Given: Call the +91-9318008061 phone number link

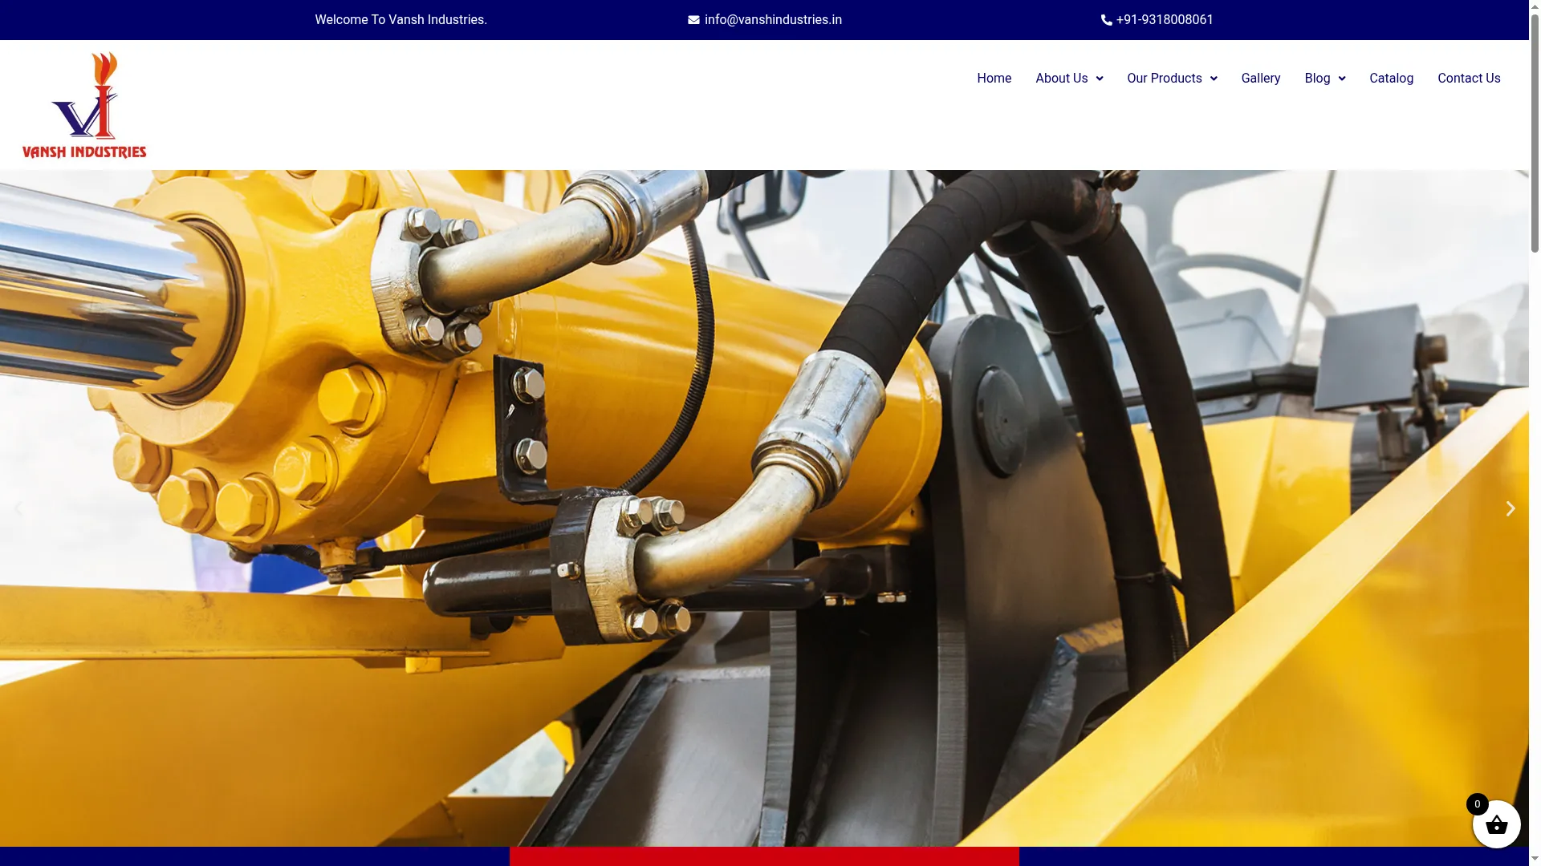Looking at the screenshot, I should (1165, 20).
